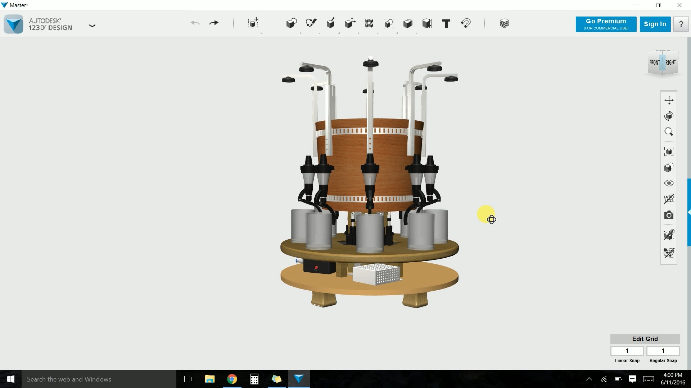The height and width of the screenshot is (388, 691).
Task: Open the 123D Design application menu dropdown
Action: click(92, 26)
